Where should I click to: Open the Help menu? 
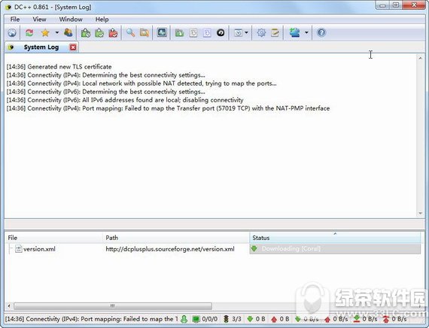click(102, 20)
